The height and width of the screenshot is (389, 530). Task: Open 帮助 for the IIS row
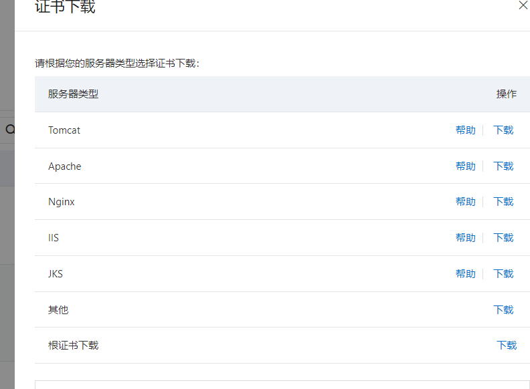pos(466,238)
